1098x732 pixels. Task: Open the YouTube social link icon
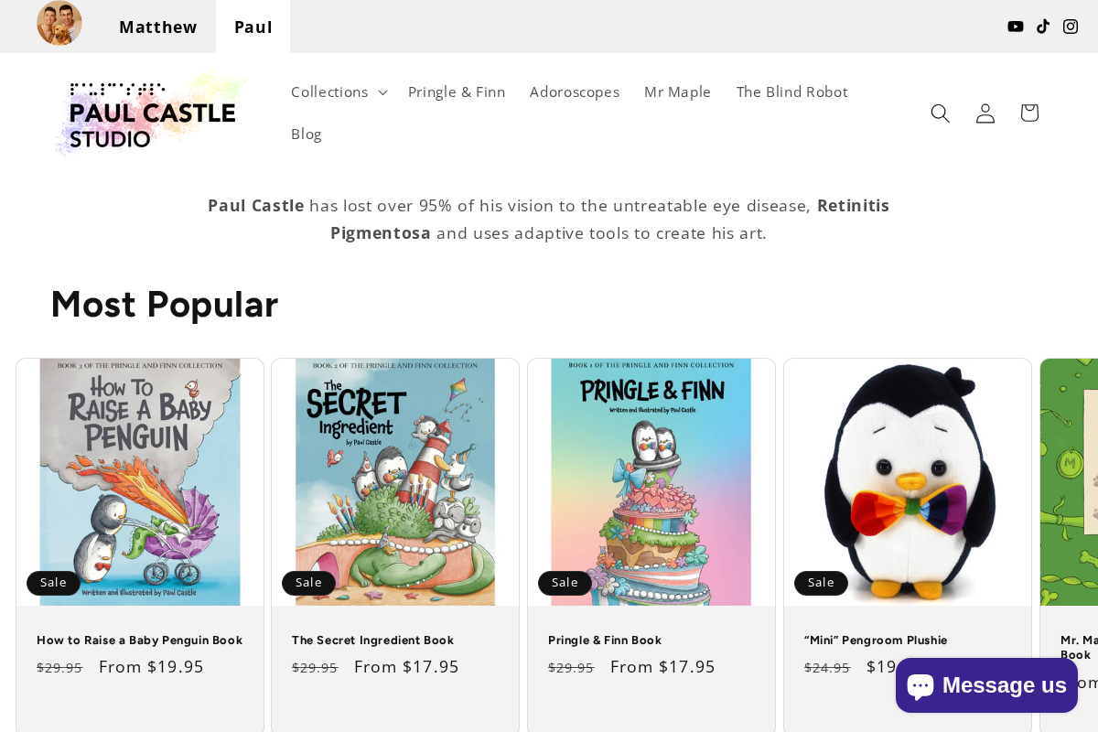[x=1016, y=27]
